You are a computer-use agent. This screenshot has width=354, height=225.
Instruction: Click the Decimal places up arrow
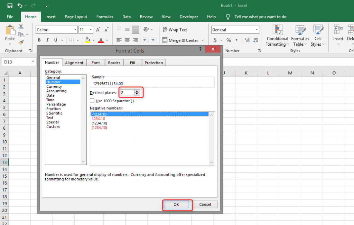pyautogui.click(x=137, y=91)
